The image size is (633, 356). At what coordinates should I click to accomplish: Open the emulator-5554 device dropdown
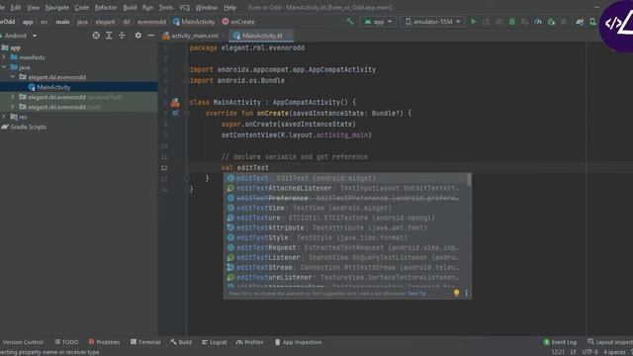coord(432,22)
